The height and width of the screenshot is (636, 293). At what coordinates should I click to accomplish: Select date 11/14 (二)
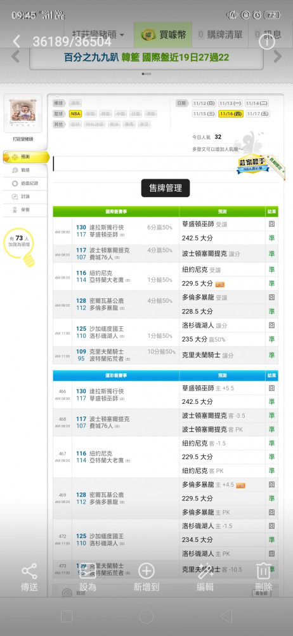point(257,104)
